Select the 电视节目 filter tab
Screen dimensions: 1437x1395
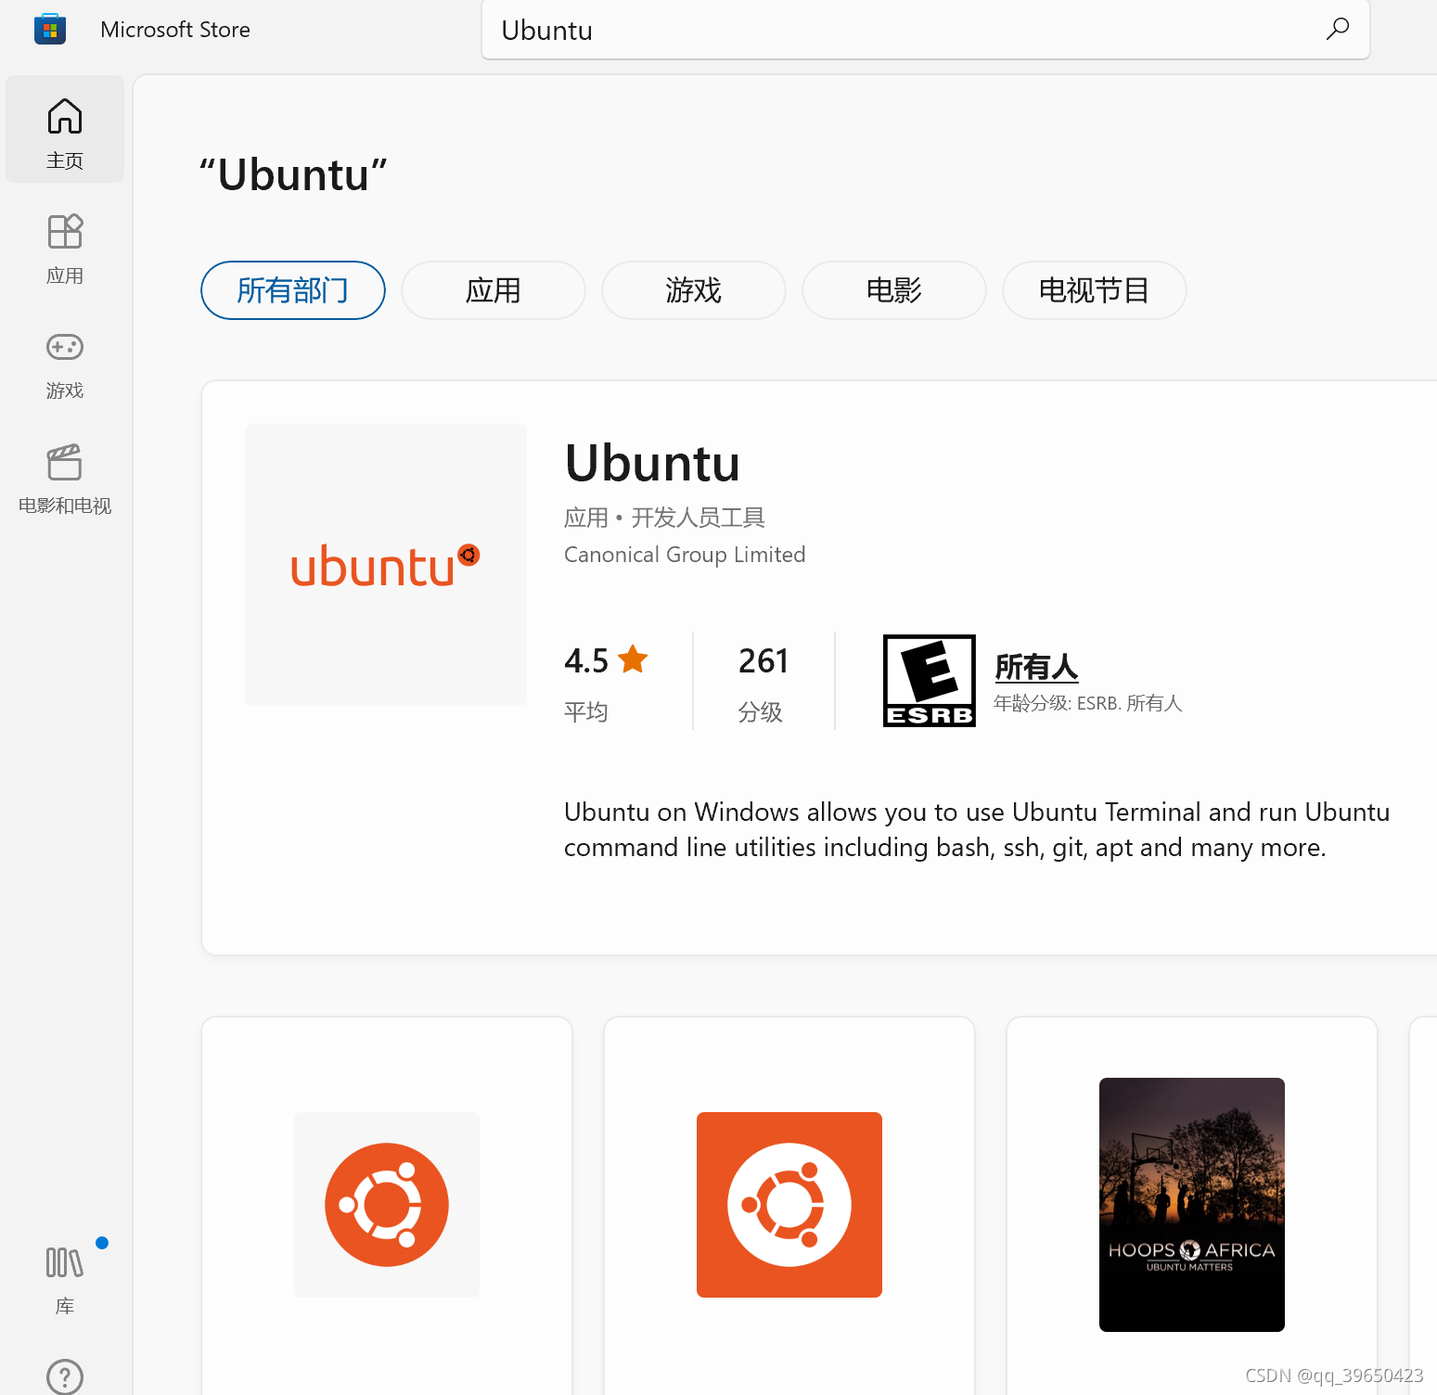point(1095,290)
